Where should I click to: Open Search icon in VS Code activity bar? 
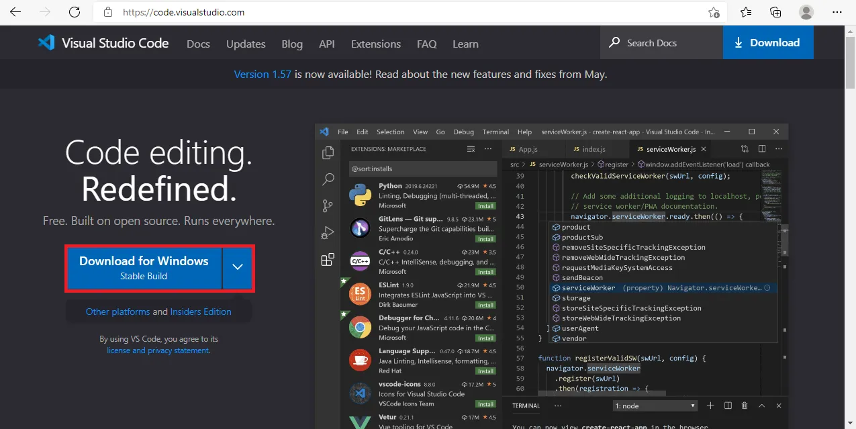click(x=328, y=179)
